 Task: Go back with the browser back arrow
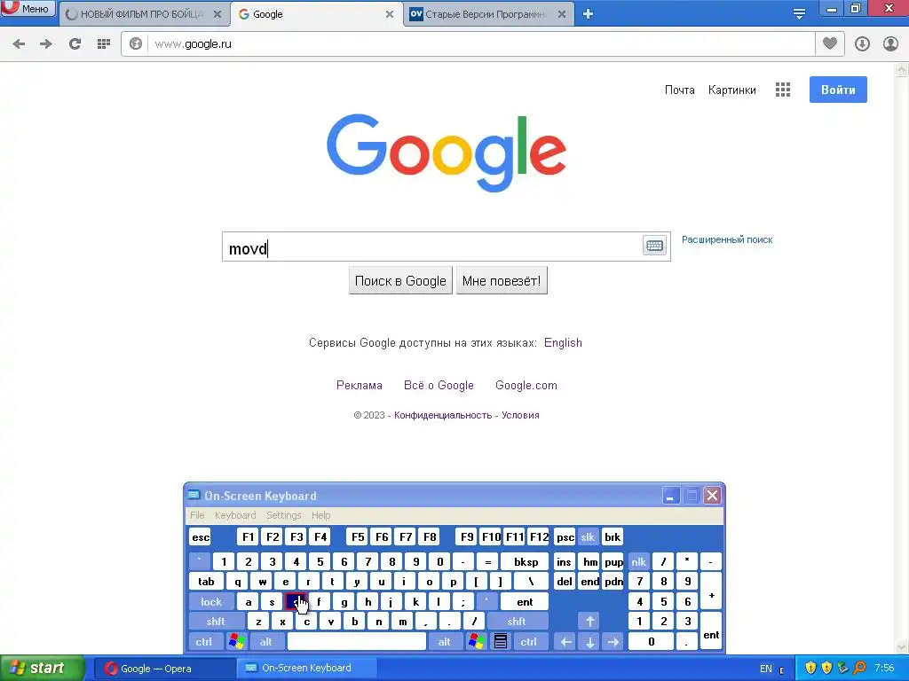click(x=19, y=44)
